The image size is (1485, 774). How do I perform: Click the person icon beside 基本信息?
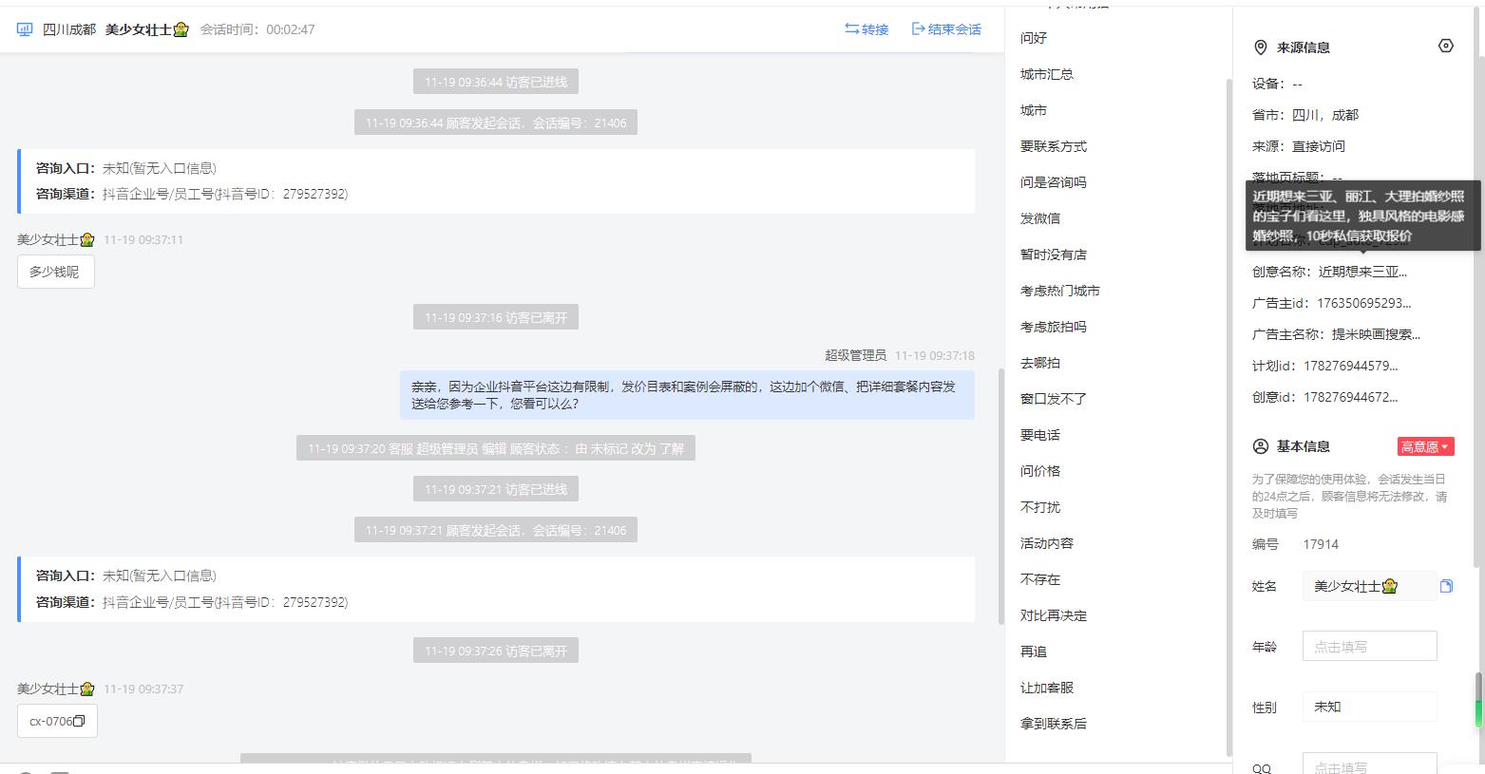[x=1261, y=446]
